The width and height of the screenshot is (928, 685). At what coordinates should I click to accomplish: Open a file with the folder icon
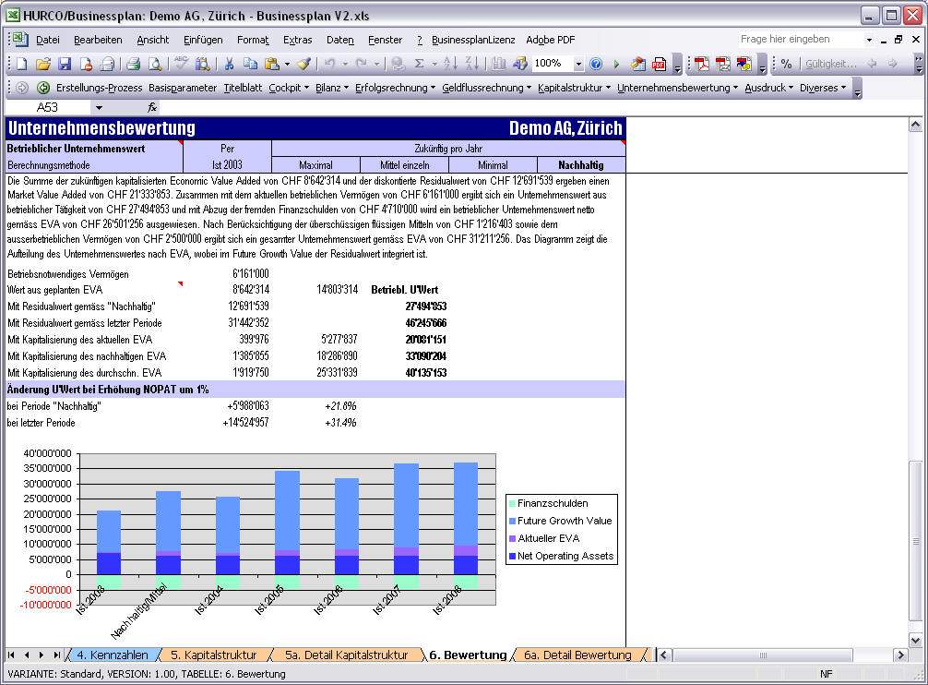point(43,64)
